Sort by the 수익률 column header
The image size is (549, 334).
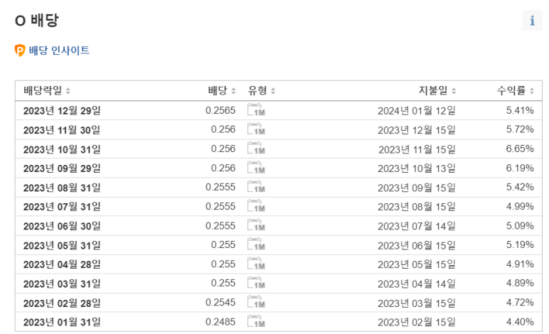pos(516,91)
